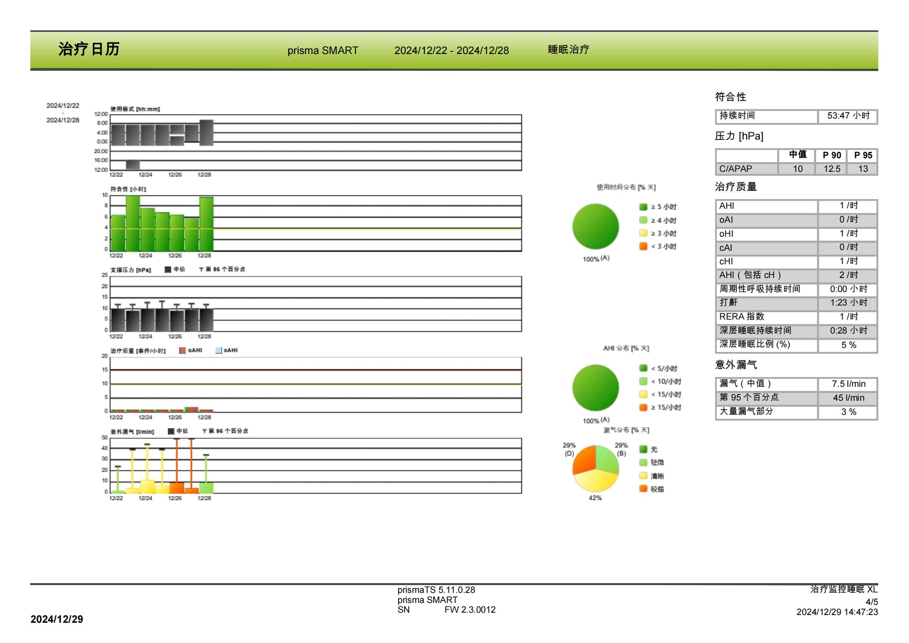The image size is (909, 643).
Task: Click the red oAHI legend swatch
Action: click(182, 350)
